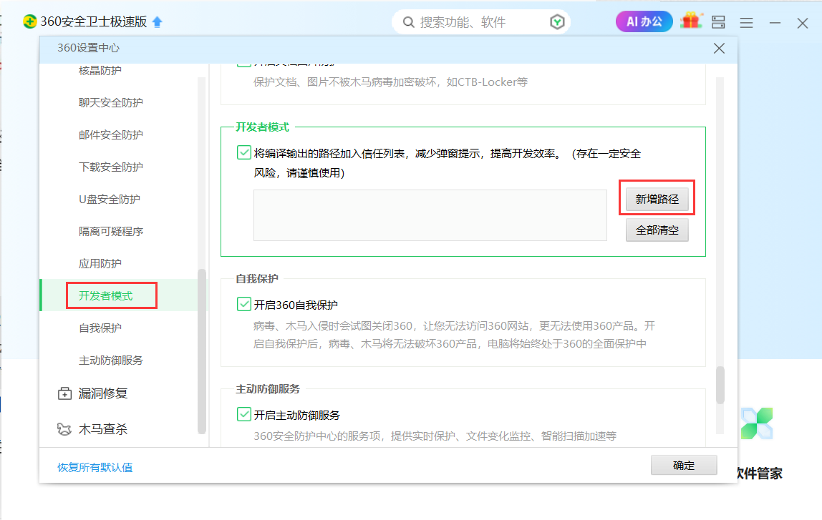Screen dimensions: 822x520
Task: Click the skin/layout icon next to the gift
Action: point(718,22)
